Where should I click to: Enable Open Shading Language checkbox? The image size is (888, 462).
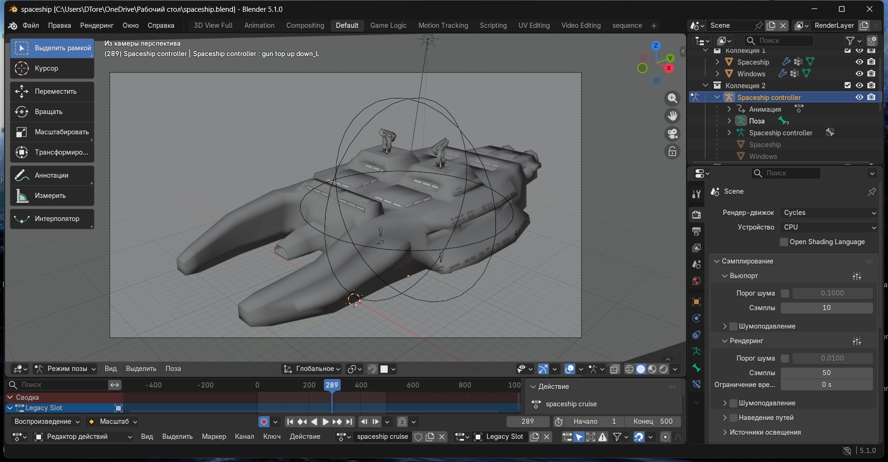pyautogui.click(x=784, y=242)
